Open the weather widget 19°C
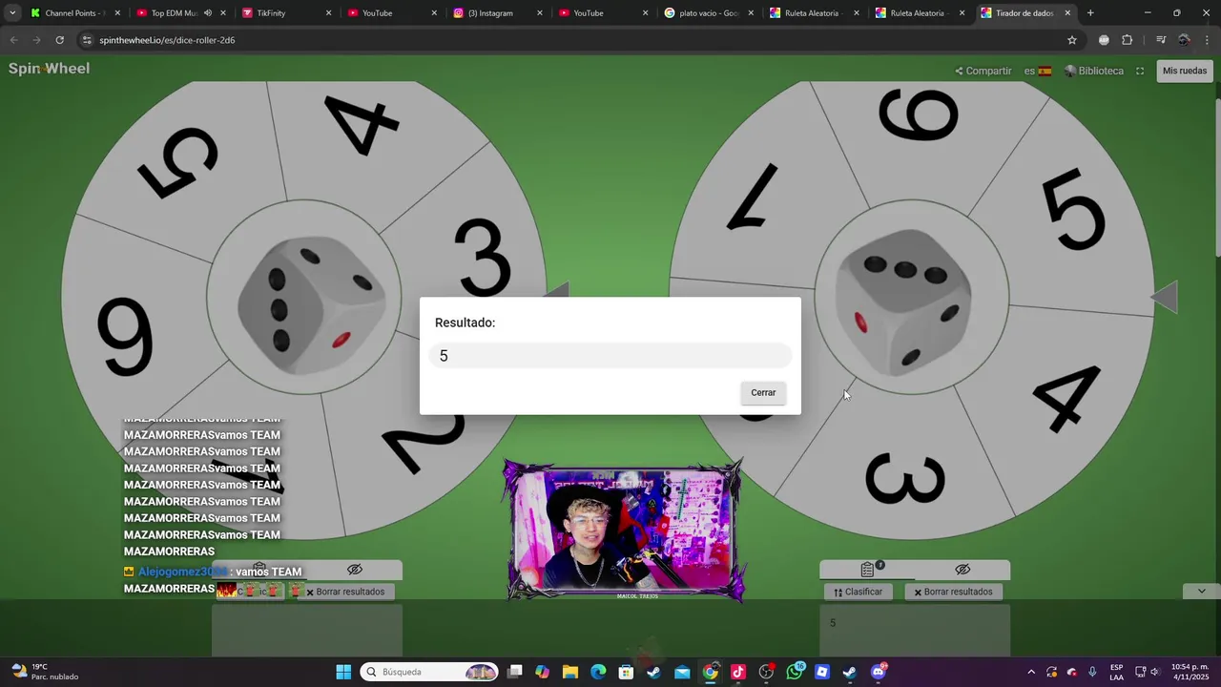 click(45, 672)
